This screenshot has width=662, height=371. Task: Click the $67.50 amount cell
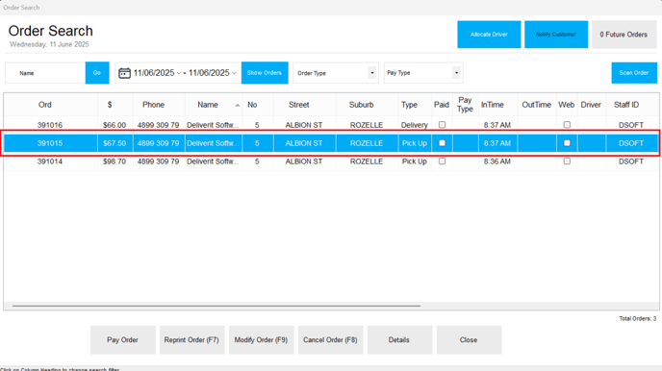pos(115,143)
